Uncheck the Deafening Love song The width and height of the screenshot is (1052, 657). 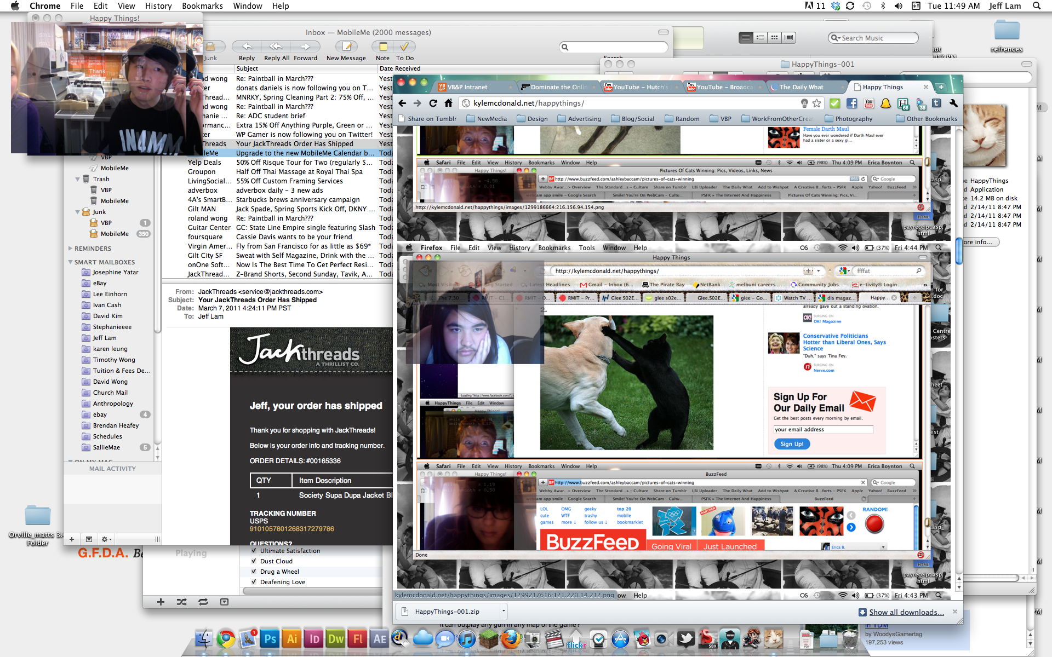coord(254,582)
